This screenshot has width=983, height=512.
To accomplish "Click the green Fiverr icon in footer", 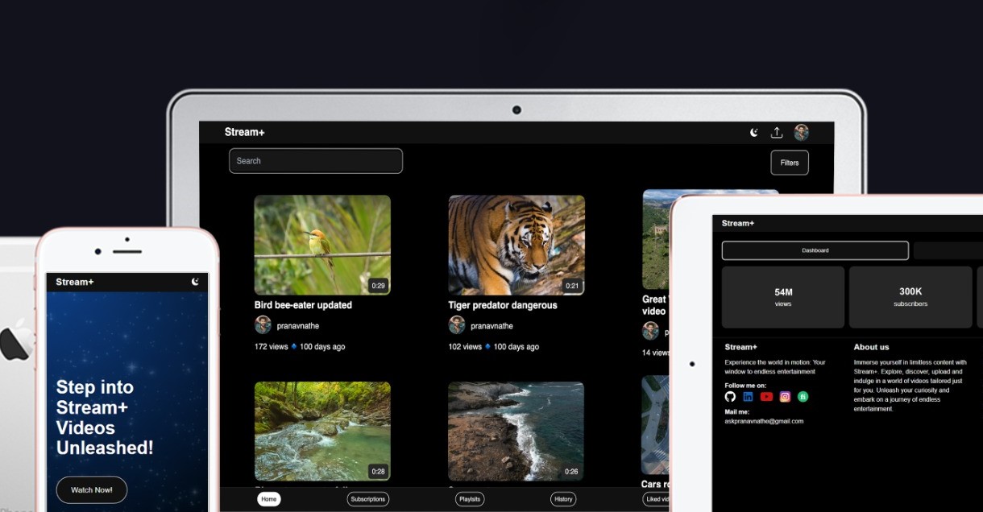I will pyautogui.click(x=803, y=397).
